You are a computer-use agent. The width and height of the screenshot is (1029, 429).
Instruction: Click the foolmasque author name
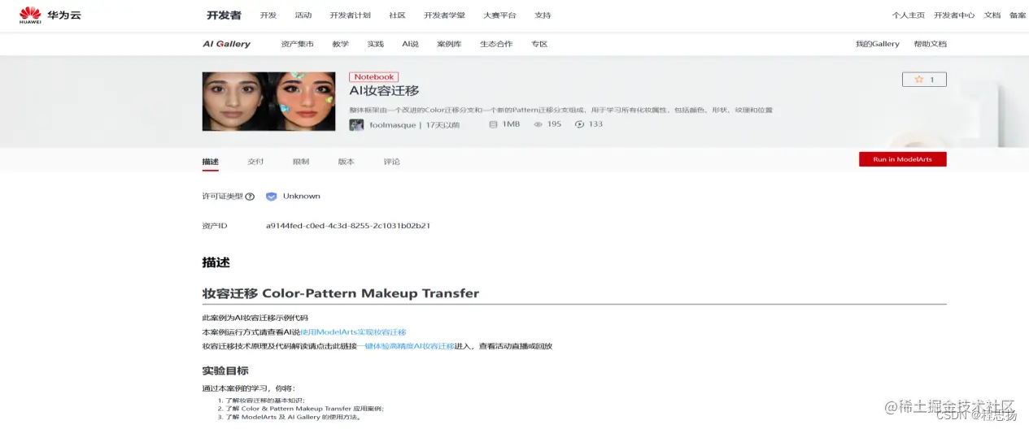point(392,125)
